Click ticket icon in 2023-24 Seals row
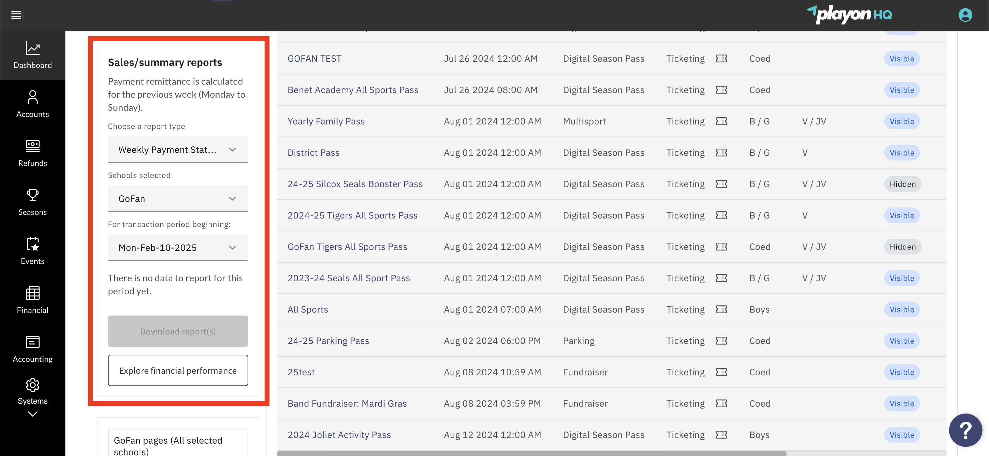Viewport: 989px width, 456px height. (x=721, y=278)
